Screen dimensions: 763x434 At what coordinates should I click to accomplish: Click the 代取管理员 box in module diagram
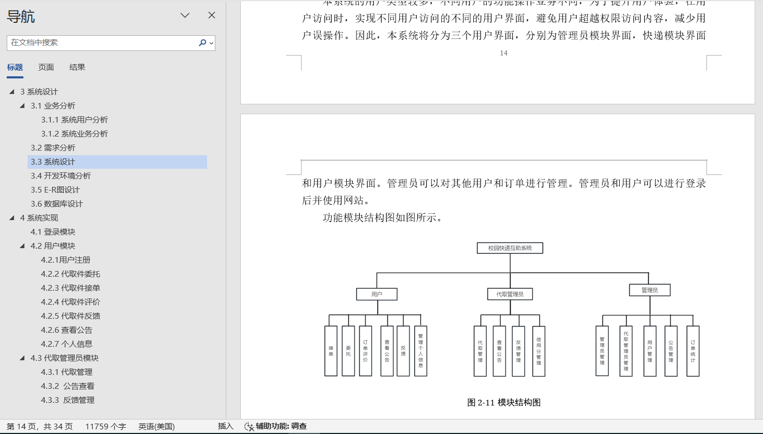pyautogui.click(x=510, y=294)
